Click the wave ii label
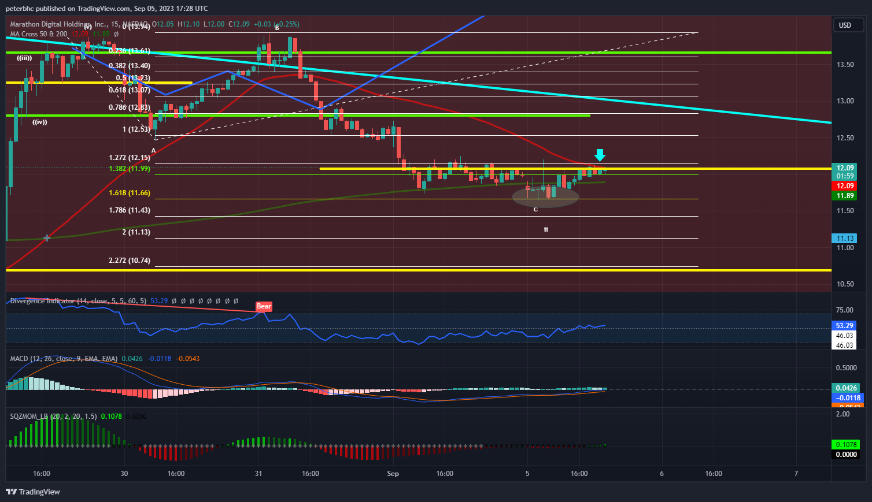872x502 pixels. pyautogui.click(x=545, y=229)
